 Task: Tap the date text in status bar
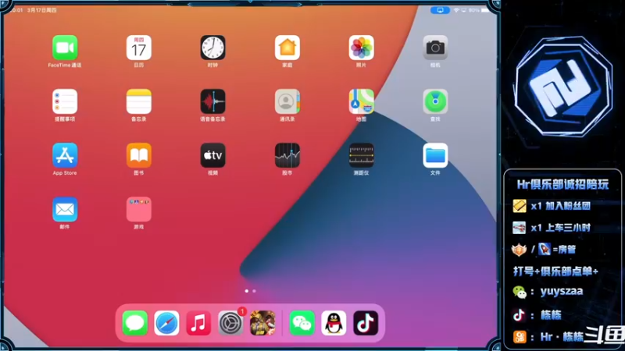(x=42, y=10)
